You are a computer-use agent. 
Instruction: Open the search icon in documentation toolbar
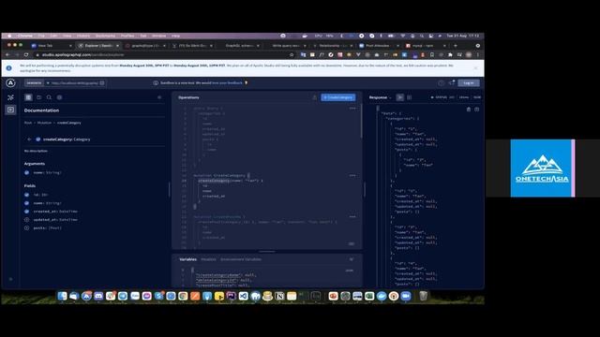(x=49, y=97)
